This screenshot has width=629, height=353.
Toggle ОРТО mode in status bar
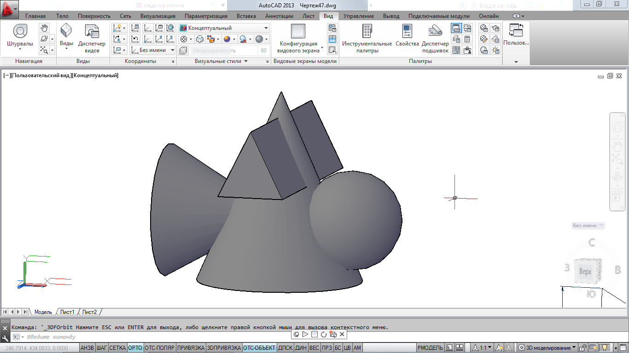coord(135,348)
